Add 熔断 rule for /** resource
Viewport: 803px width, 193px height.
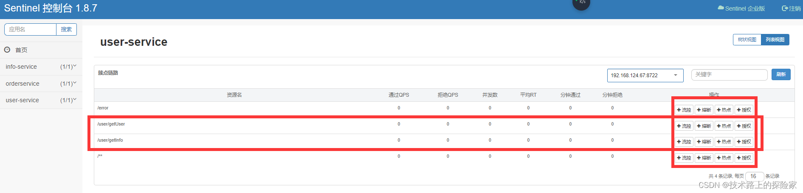pos(704,158)
